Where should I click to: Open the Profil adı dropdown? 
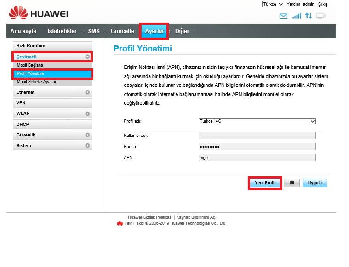point(257,121)
